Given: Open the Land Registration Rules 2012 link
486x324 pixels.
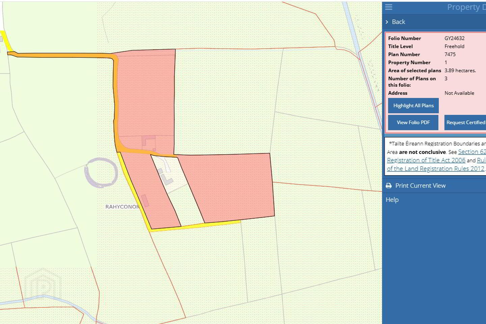Looking at the screenshot, I should [436, 169].
